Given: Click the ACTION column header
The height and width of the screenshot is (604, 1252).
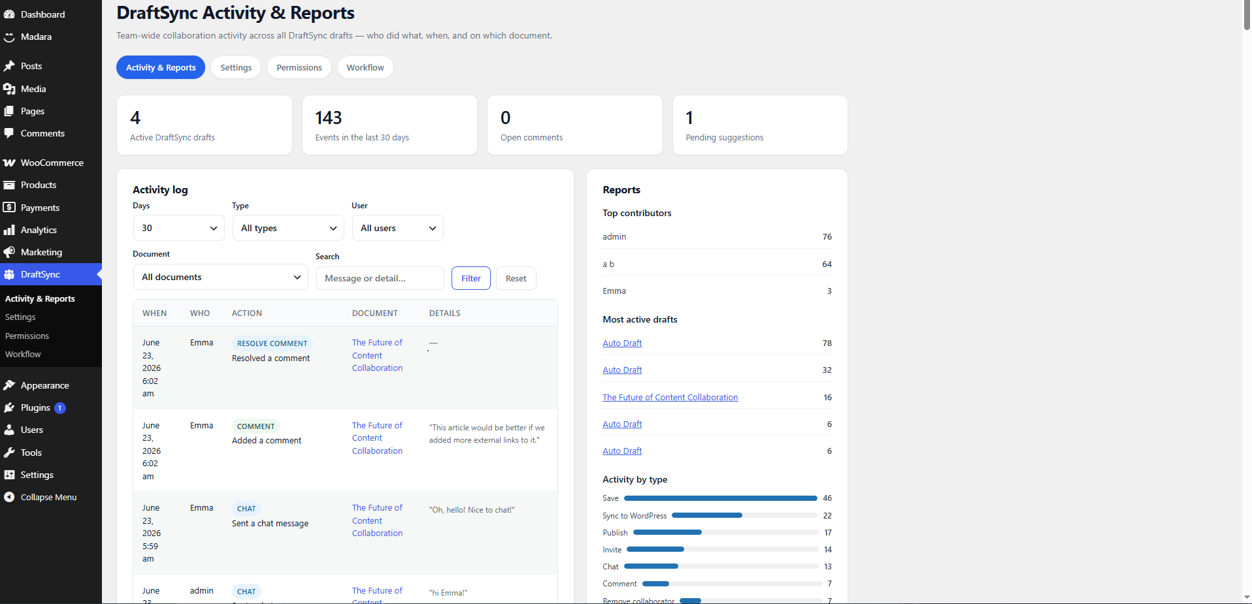Looking at the screenshot, I should point(247,313).
